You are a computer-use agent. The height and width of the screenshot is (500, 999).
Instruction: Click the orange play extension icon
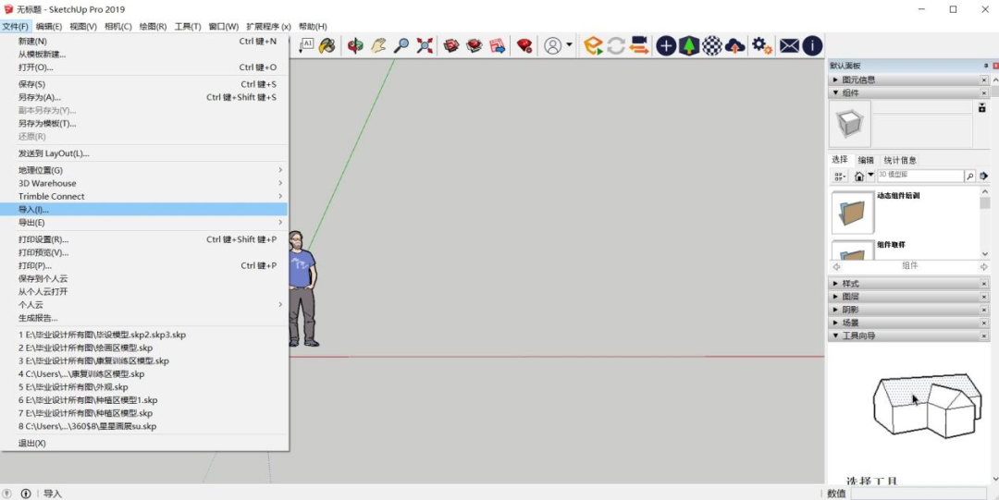(x=593, y=45)
